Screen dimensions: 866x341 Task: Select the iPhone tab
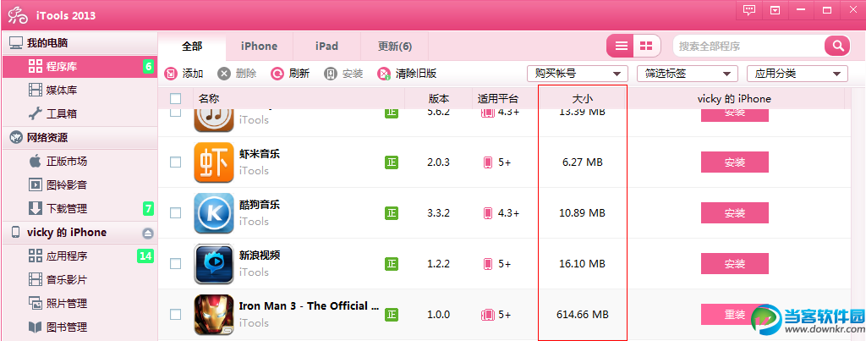(259, 47)
